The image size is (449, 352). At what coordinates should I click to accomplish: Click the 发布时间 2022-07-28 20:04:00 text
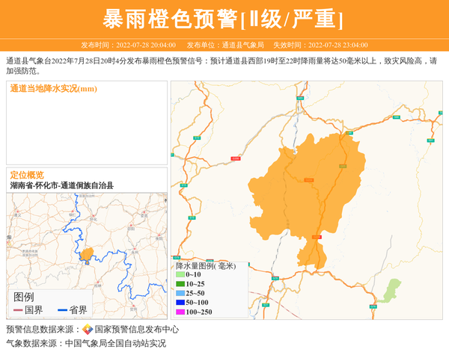[x=128, y=45]
